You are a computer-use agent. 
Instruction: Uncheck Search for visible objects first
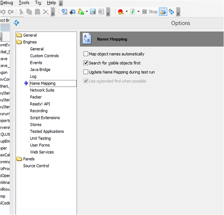(x=86, y=63)
